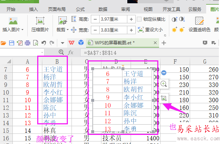220x144 pixels.
Task: Click the magnifier icon beside fx
Action: [61, 52]
